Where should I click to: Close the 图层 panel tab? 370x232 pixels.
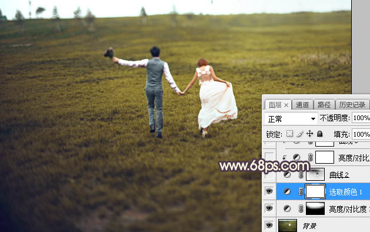pos(286,105)
